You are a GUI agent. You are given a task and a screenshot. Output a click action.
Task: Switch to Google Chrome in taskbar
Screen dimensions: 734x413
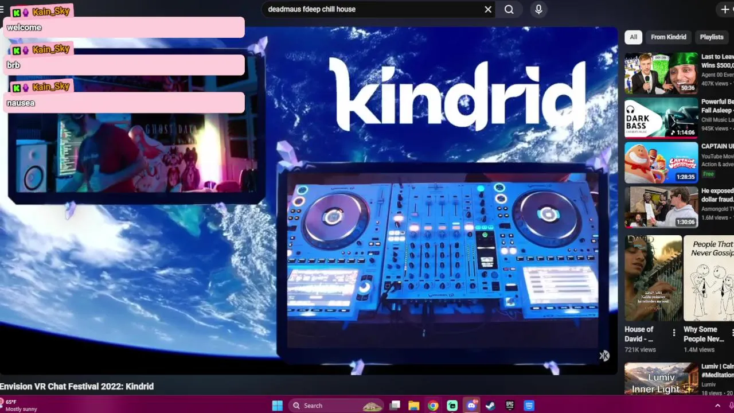tap(433, 406)
